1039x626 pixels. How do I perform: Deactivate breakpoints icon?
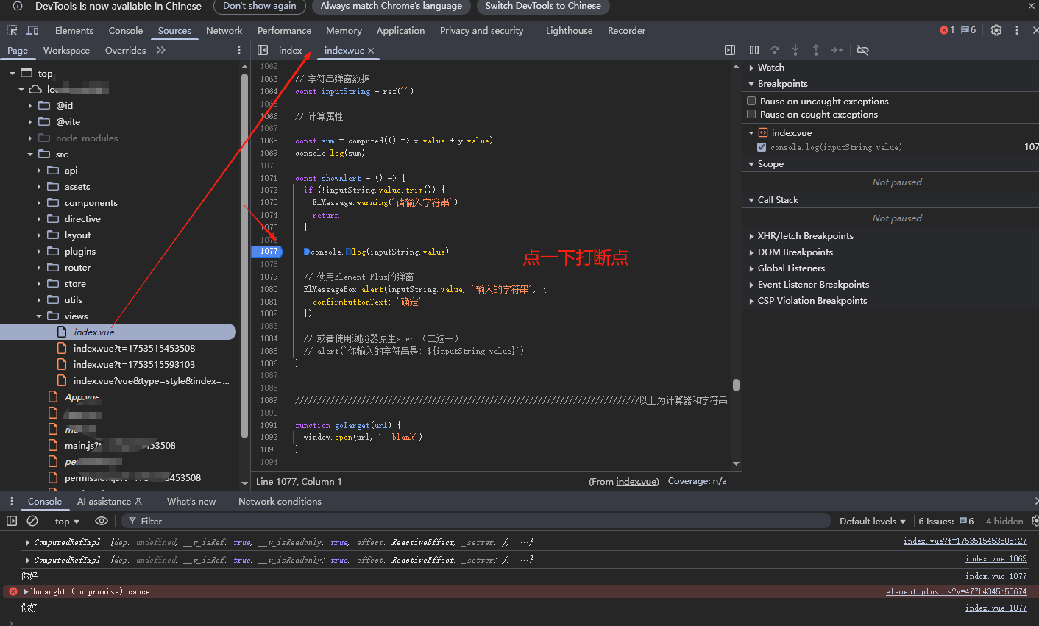point(863,50)
